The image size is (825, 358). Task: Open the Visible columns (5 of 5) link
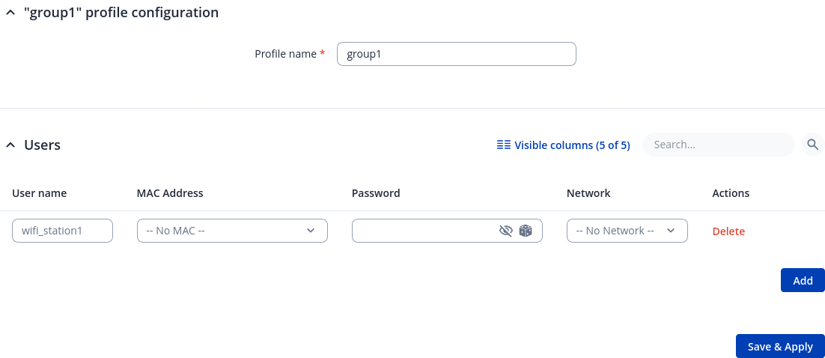[x=572, y=145]
